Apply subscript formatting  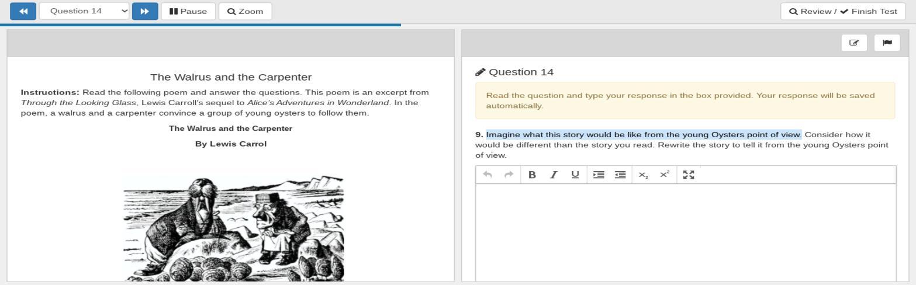[x=643, y=175]
